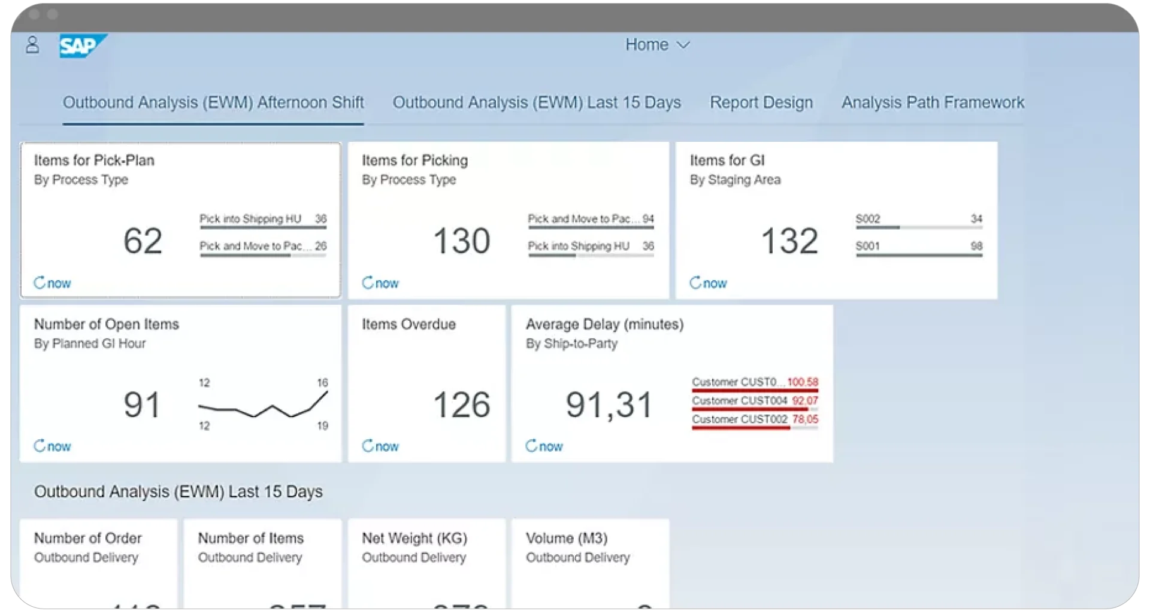This screenshot has width=1150, height=611.
Task: Click By Process Type under Pick-Plan
Action: pos(81,180)
